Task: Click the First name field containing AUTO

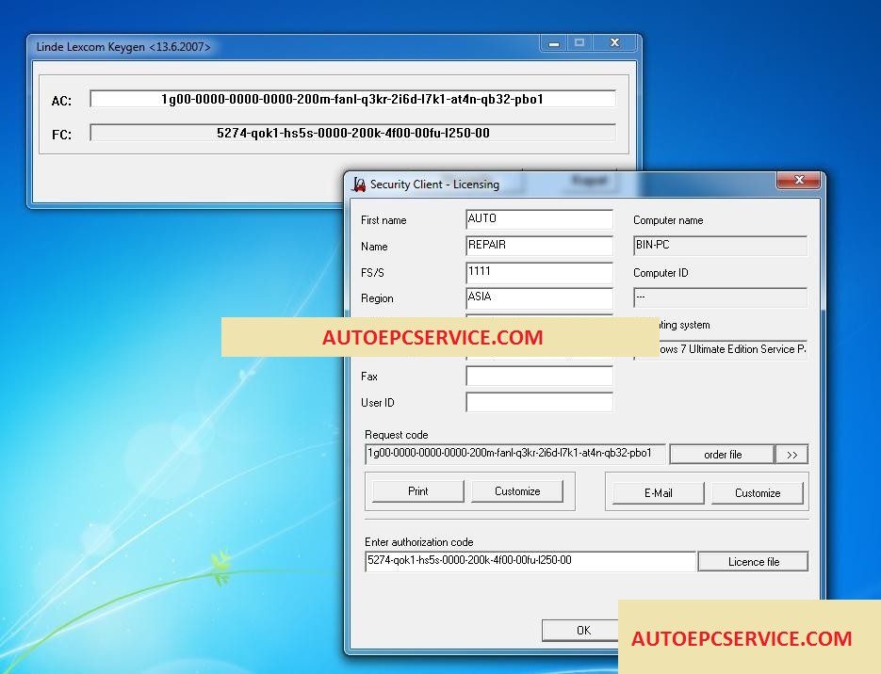Action: pos(539,219)
